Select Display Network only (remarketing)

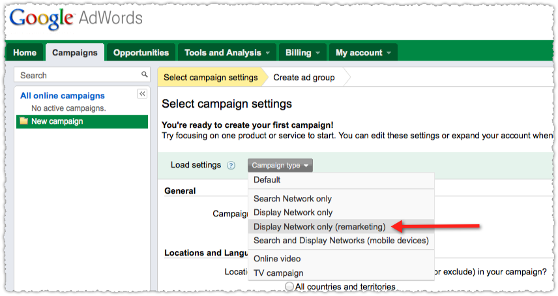tap(341, 226)
